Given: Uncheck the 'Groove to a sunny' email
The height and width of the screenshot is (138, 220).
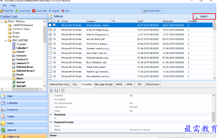Looking at the screenshot, I should 50,44.
